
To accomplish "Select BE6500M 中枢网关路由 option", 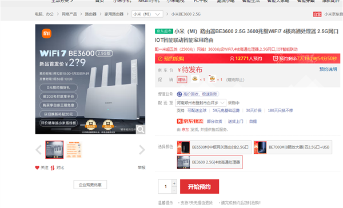I will pyautogui.click(x=214, y=147).
